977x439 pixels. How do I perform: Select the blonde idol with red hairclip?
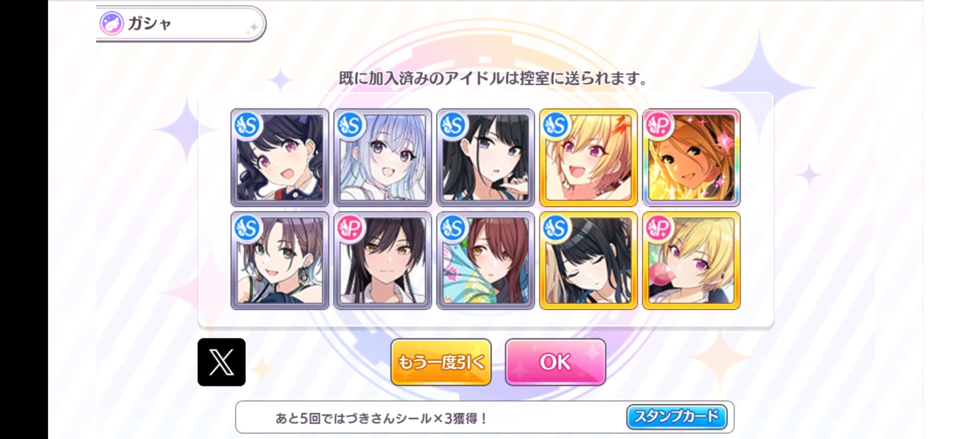[588, 158]
